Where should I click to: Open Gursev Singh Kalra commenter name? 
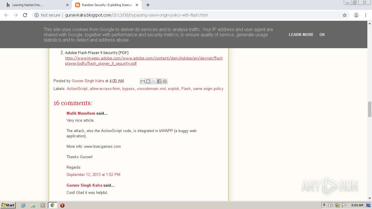tap(84, 185)
